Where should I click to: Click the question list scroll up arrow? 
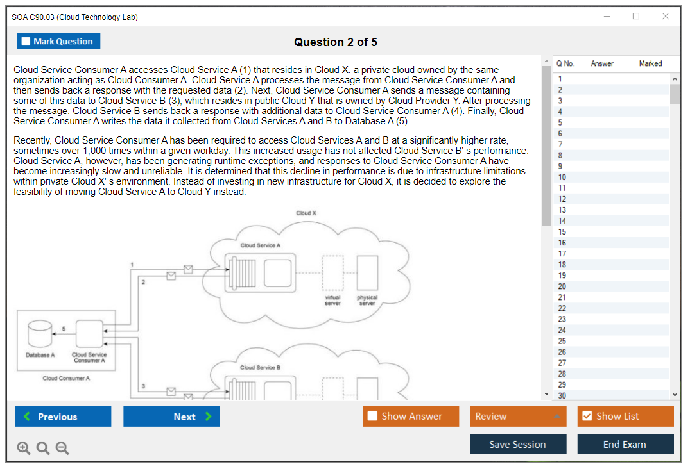(675, 79)
